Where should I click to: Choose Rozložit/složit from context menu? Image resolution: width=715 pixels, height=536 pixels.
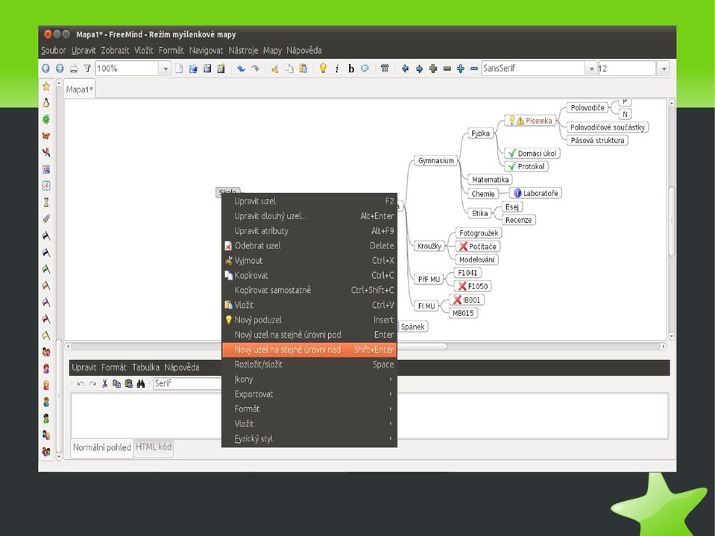coord(309,365)
